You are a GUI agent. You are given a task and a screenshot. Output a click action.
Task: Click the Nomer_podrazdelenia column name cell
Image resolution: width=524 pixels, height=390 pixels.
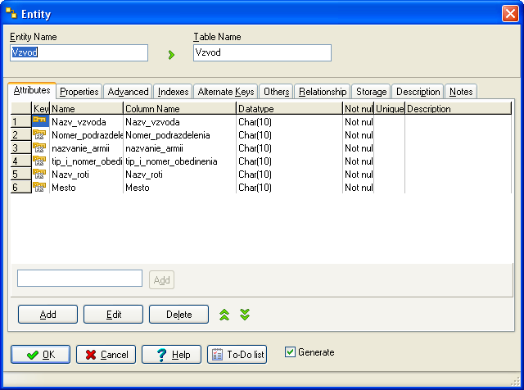(x=180, y=135)
